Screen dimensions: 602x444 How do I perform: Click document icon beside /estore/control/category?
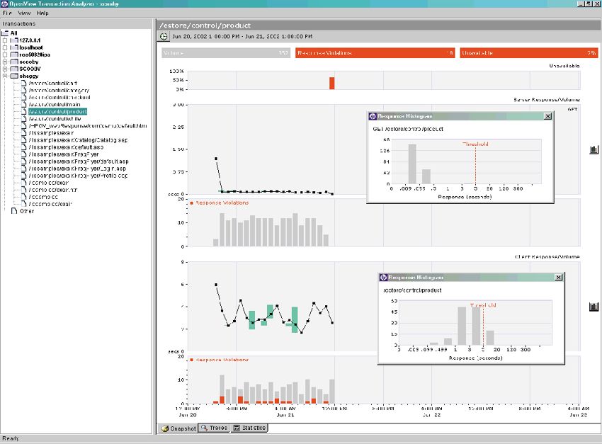click(x=24, y=90)
